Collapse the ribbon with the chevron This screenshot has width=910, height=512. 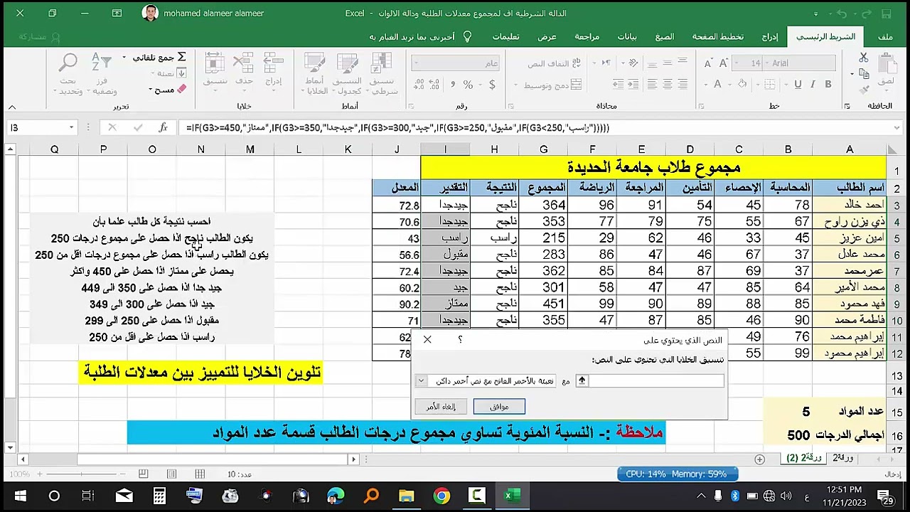click(x=11, y=107)
